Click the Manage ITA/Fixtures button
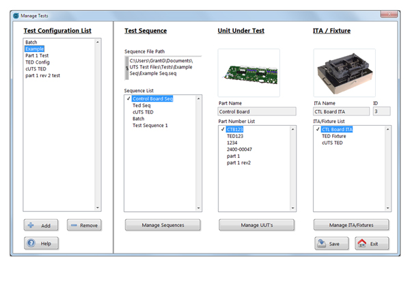 pos(352,224)
